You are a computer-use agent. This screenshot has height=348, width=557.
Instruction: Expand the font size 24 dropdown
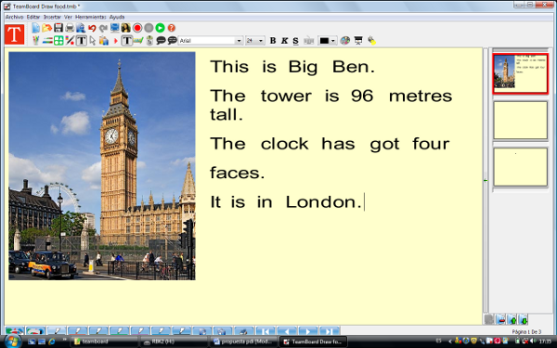tap(261, 41)
